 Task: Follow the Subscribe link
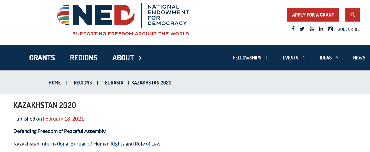[349, 29]
